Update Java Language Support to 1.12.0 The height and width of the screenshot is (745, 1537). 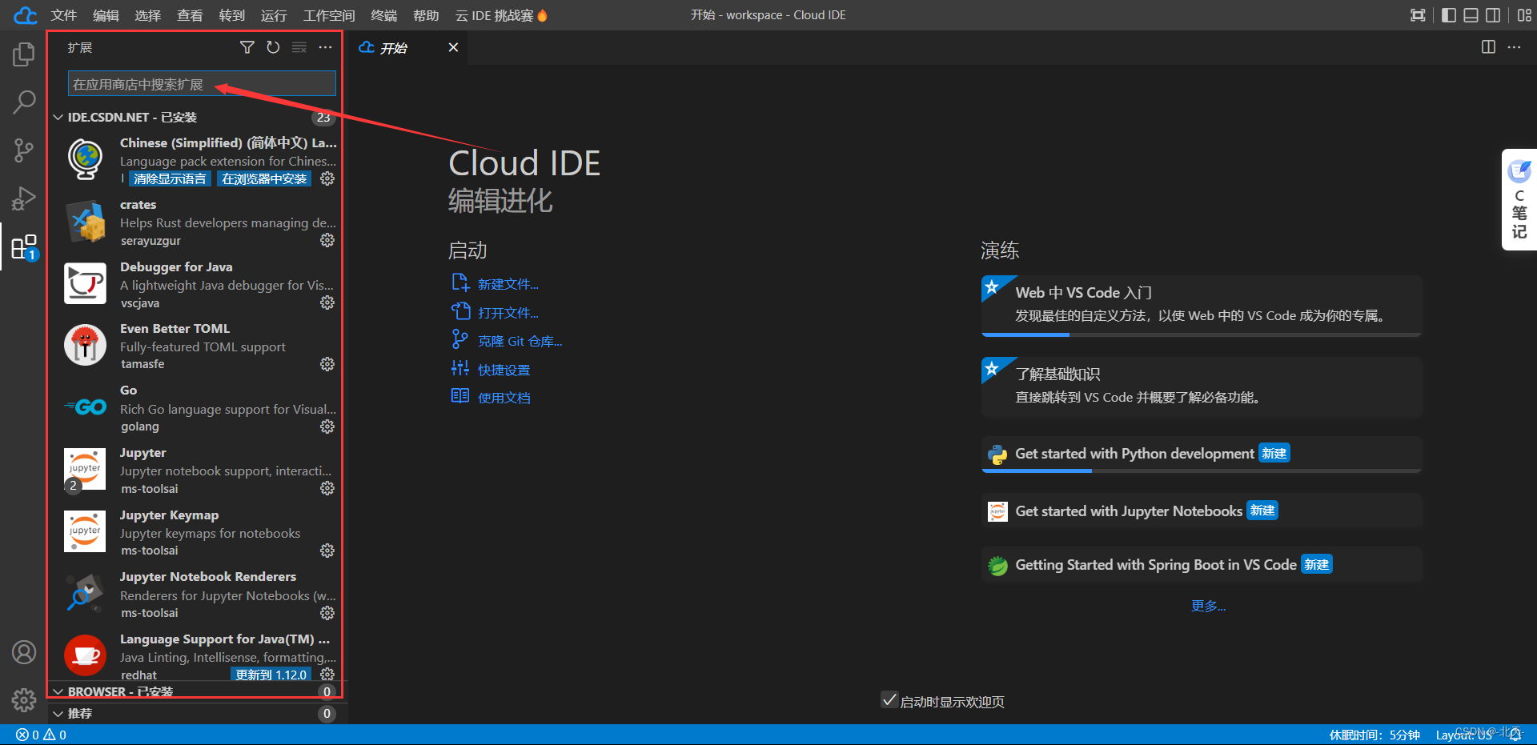[x=271, y=675]
